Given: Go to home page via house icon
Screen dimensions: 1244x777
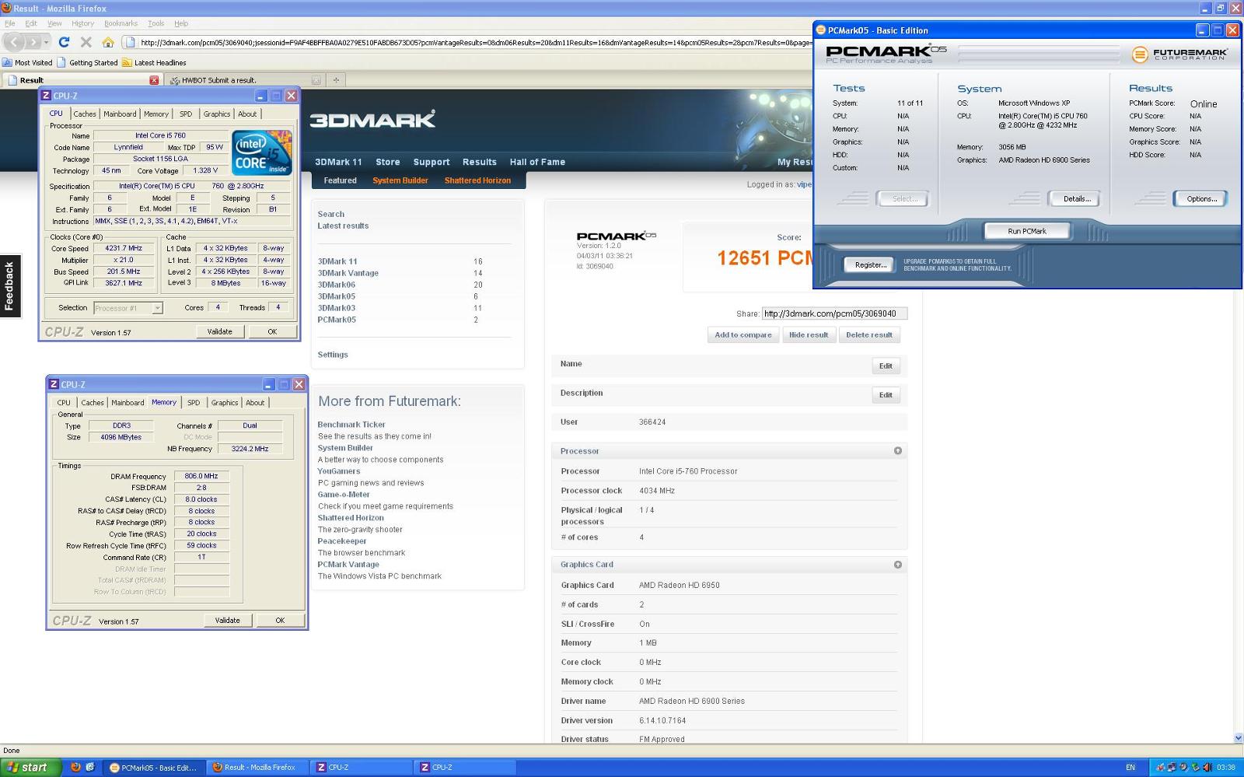Looking at the screenshot, I should click(108, 42).
